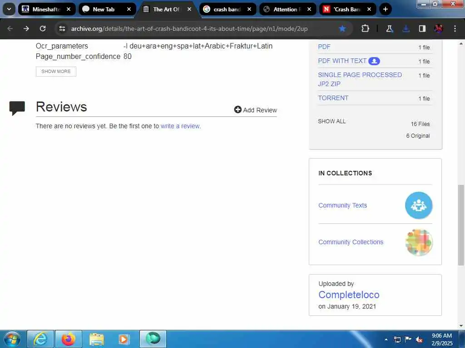Image resolution: width=465 pixels, height=348 pixels.
Task: Switch to the New Tab tab
Action: point(107,9)
